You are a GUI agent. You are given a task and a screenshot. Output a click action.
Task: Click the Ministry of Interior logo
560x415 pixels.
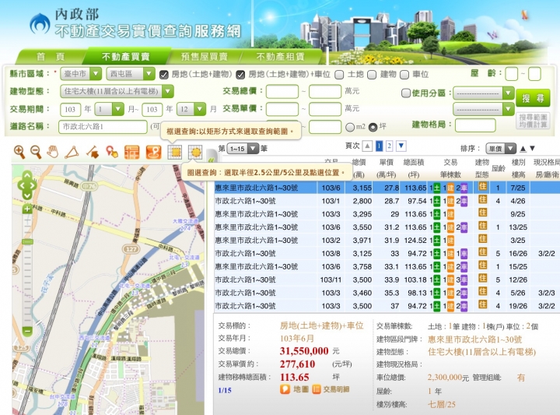40,24
